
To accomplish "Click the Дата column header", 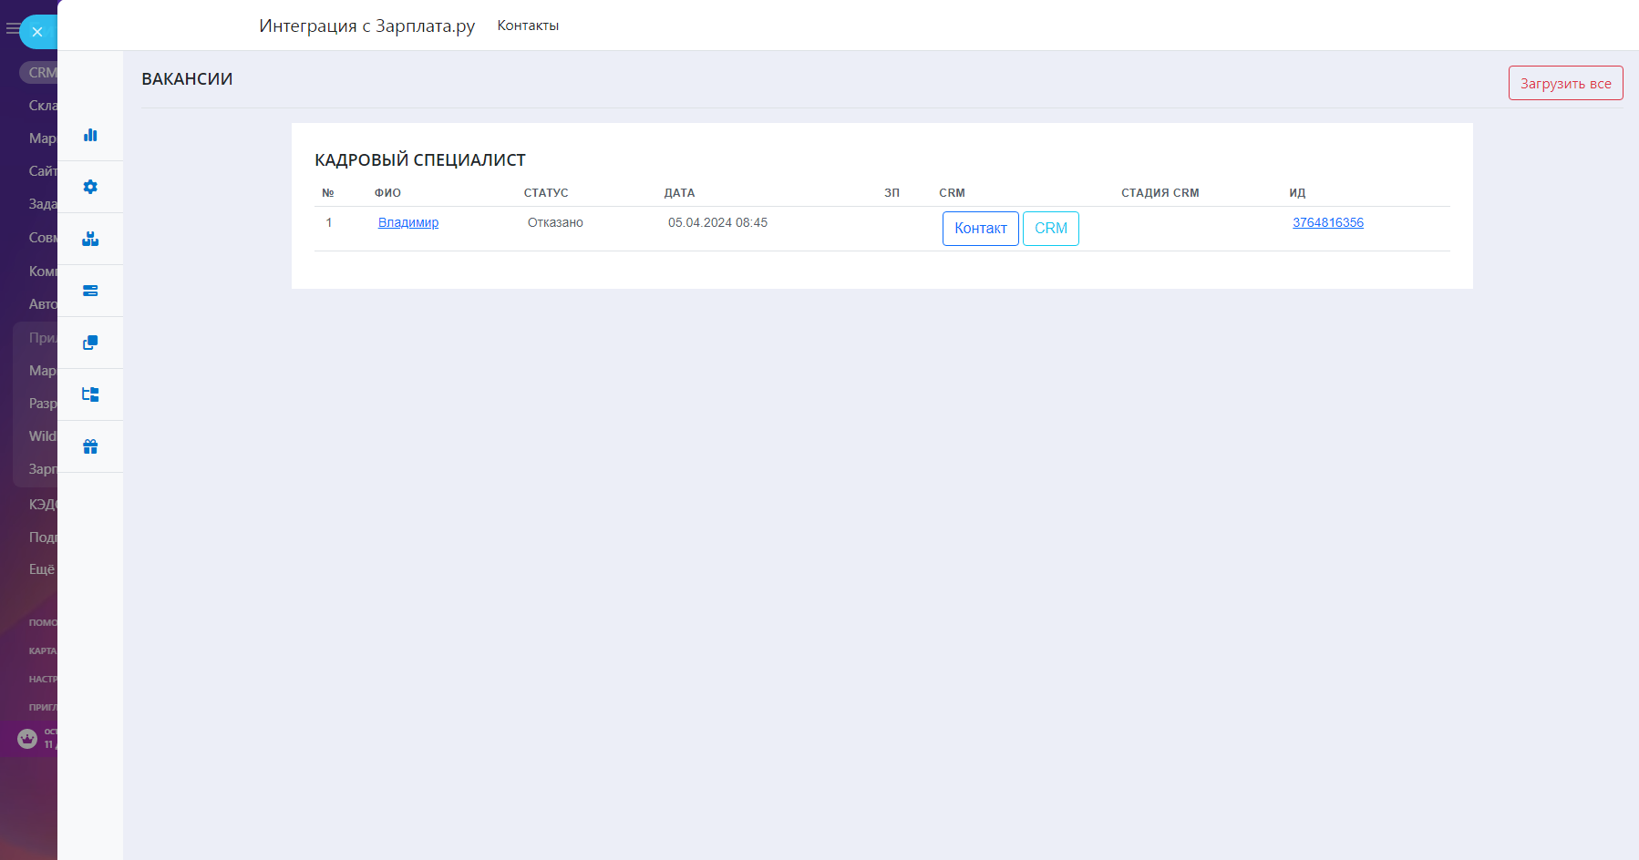I will click(679, 193).
